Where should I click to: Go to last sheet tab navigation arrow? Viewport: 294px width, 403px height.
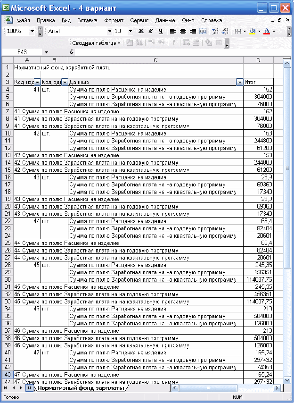(x=29, y=388)
